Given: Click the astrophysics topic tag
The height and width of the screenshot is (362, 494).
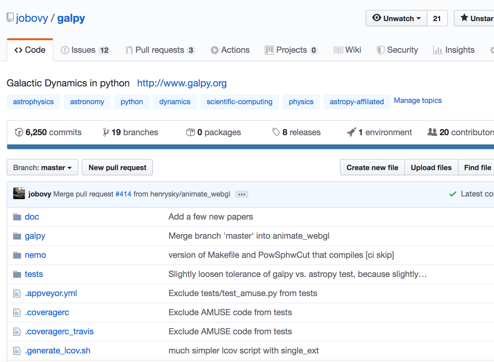Looking at the screenshot, I should pyautogui.click(x=33, y=102).
